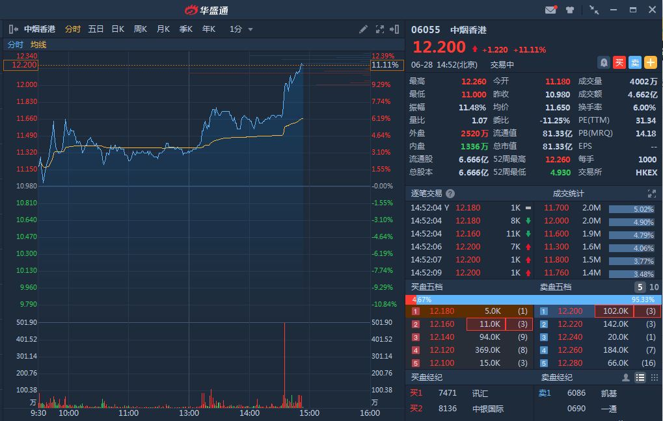Open the 逐笔交易 tick trades section
The image size is (663, 421).
pos(426,194)
